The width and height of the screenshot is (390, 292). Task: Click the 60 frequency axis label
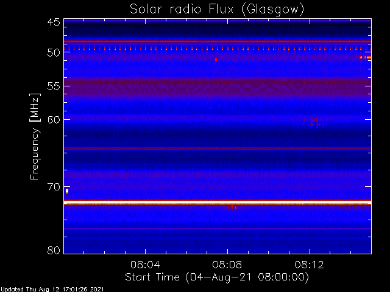[54, 119]
